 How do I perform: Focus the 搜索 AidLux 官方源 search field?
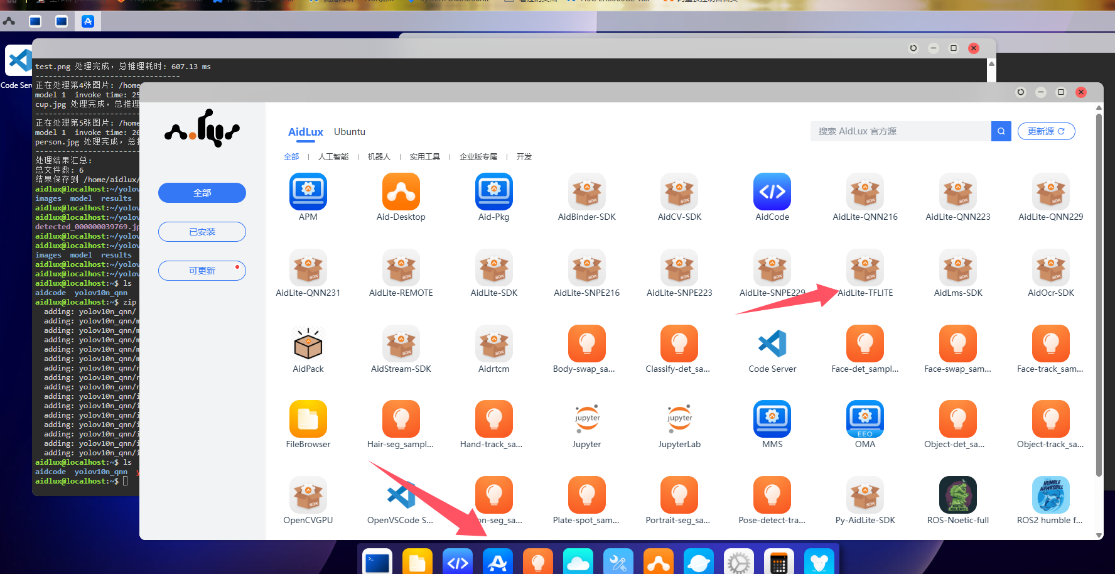click(901, 131)
